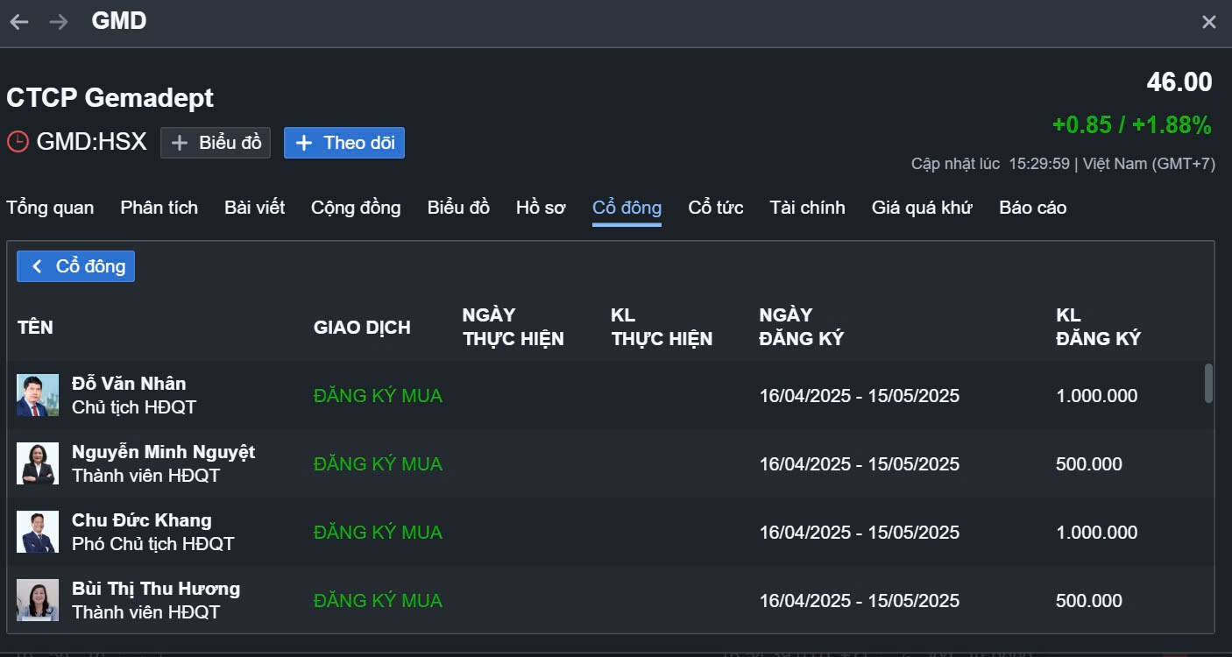Click ĐĂNG KÝ MUA in Bùi Thị Thu Hương row
Image resolution: width=1232 pixels, height=657 pixels.
coord(378,601)
